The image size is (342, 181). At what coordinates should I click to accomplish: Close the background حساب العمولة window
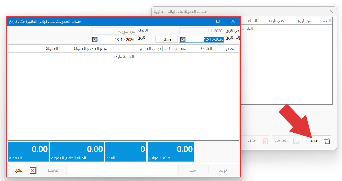click(331, 11)
